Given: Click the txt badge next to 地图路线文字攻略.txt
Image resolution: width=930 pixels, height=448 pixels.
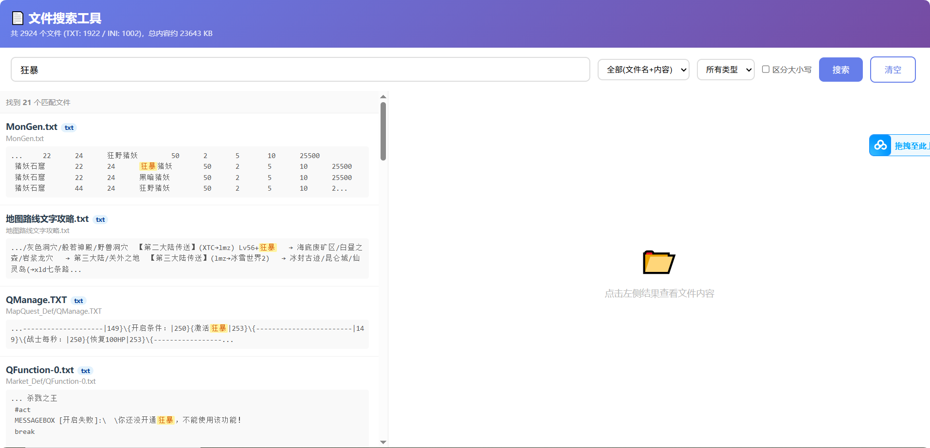Looking at the screenshot, I should pyautogui.click(x=100, y=219).
